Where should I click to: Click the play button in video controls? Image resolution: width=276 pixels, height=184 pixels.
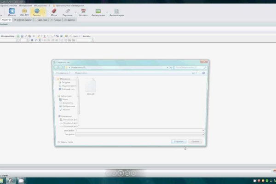(x=121, y=173)
